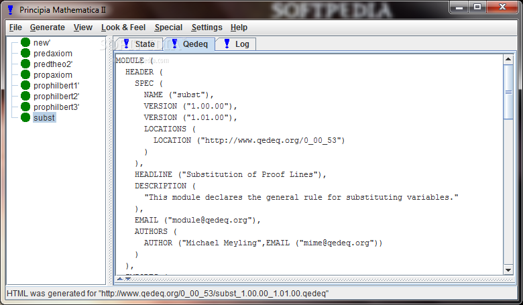This screenshot has width=523, height=305.
Task: Click the green circle next to prophilbert3'
Action: click(x=25, y=107)
